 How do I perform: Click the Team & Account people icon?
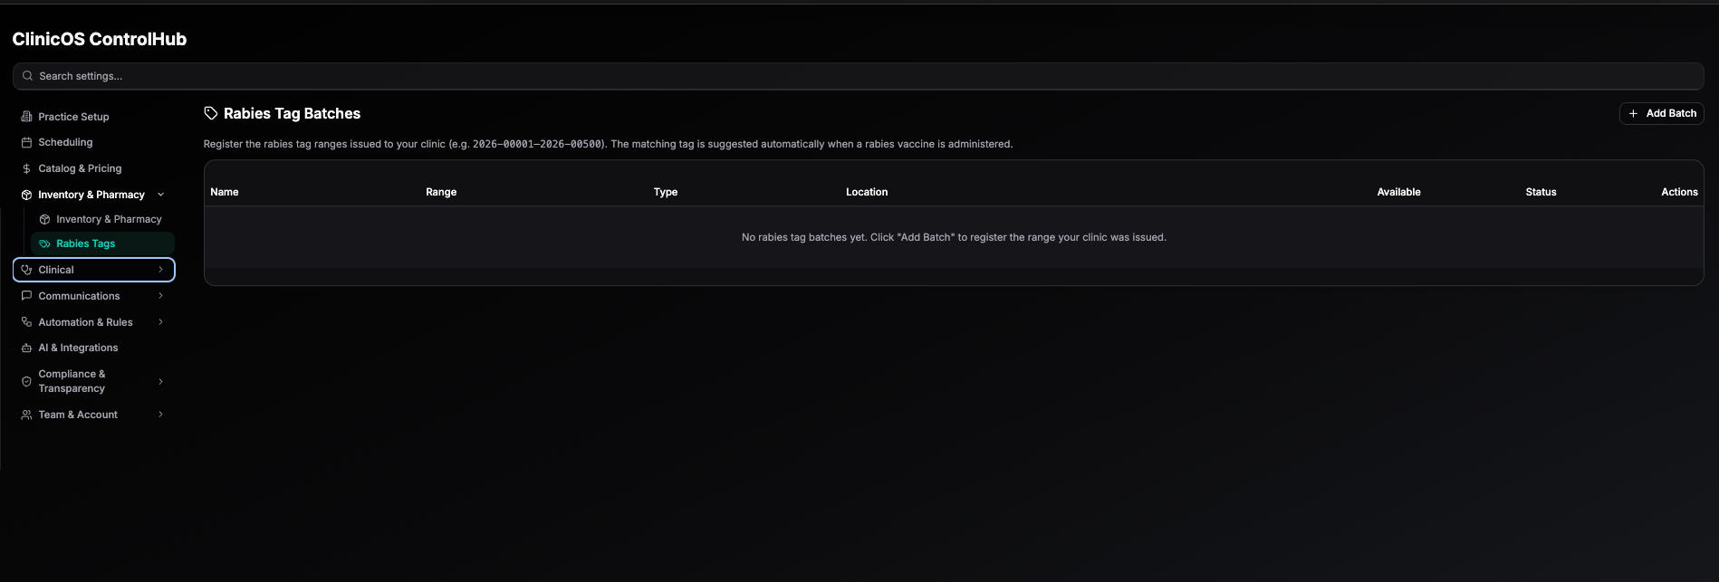[x=26, y=415]
